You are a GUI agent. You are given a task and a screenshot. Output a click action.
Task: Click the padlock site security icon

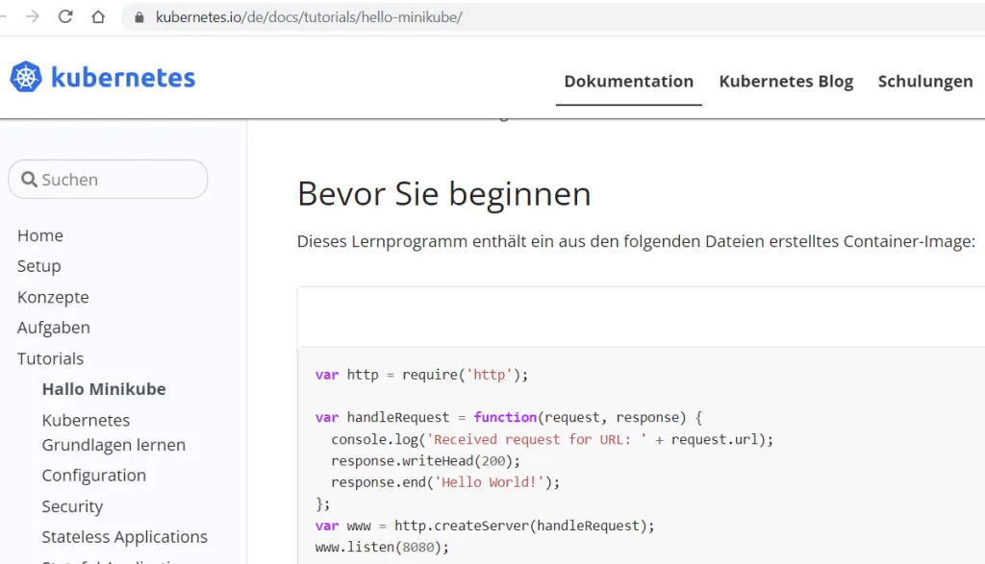(139, 17)
